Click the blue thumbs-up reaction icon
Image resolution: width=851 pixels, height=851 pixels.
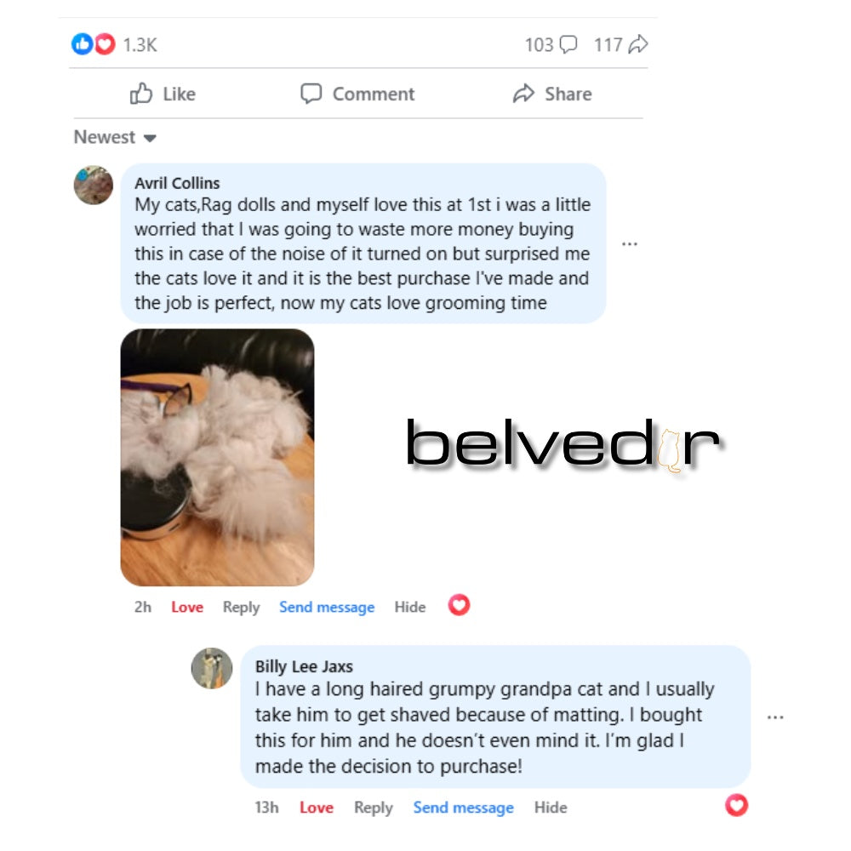click(x=82, y=44)
